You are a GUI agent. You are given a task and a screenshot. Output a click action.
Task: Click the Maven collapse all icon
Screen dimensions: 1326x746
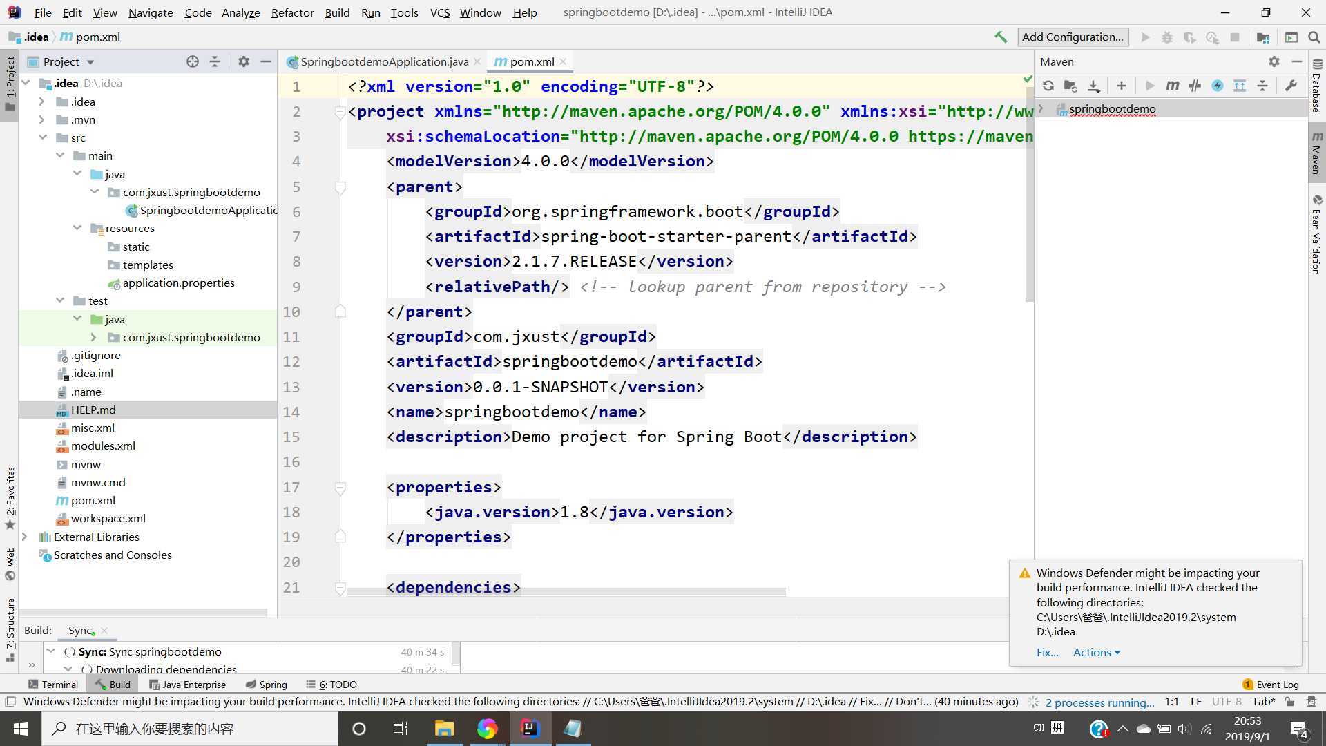(1263, 86)
